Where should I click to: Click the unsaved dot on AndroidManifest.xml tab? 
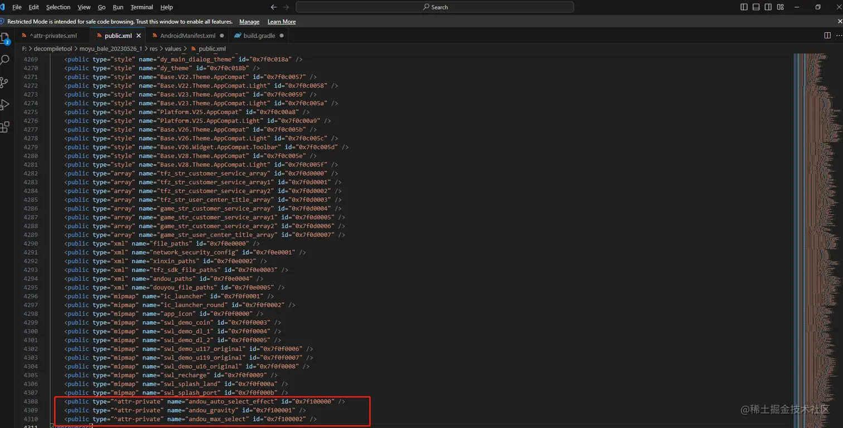click(222, 36)
